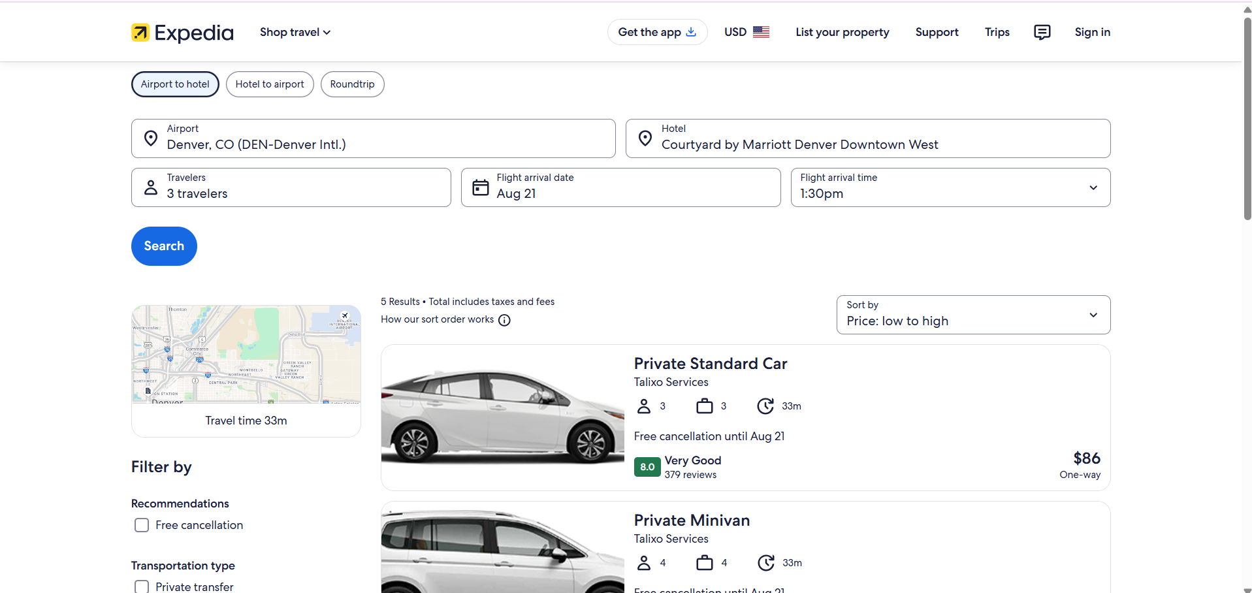This screenshot has width=1252, height=593.
Task: Edit the Hotel field Courtyard by Marriott
Action: click(868, 138)
